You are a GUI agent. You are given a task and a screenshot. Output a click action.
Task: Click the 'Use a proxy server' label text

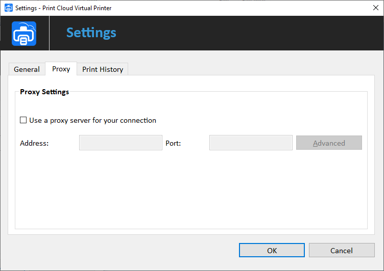(92, 121)
